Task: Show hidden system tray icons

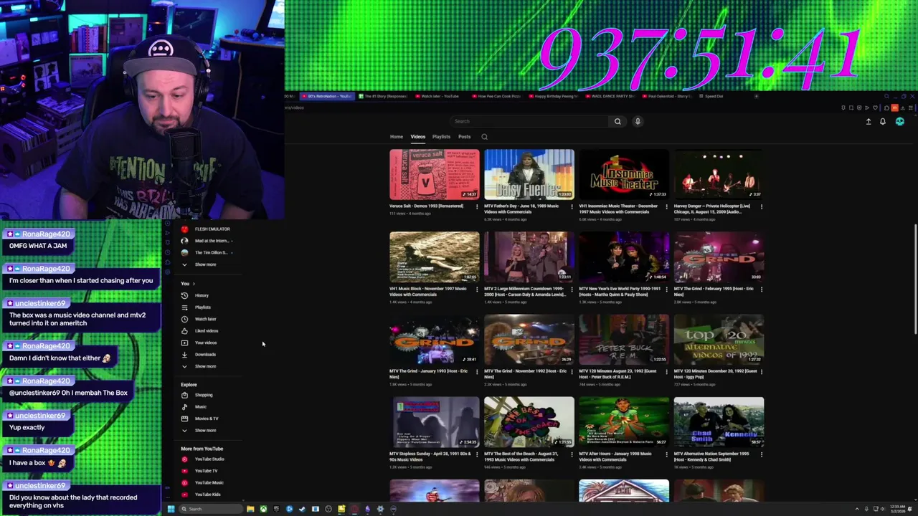Action: pyautogui.click(x=857, y=509)
